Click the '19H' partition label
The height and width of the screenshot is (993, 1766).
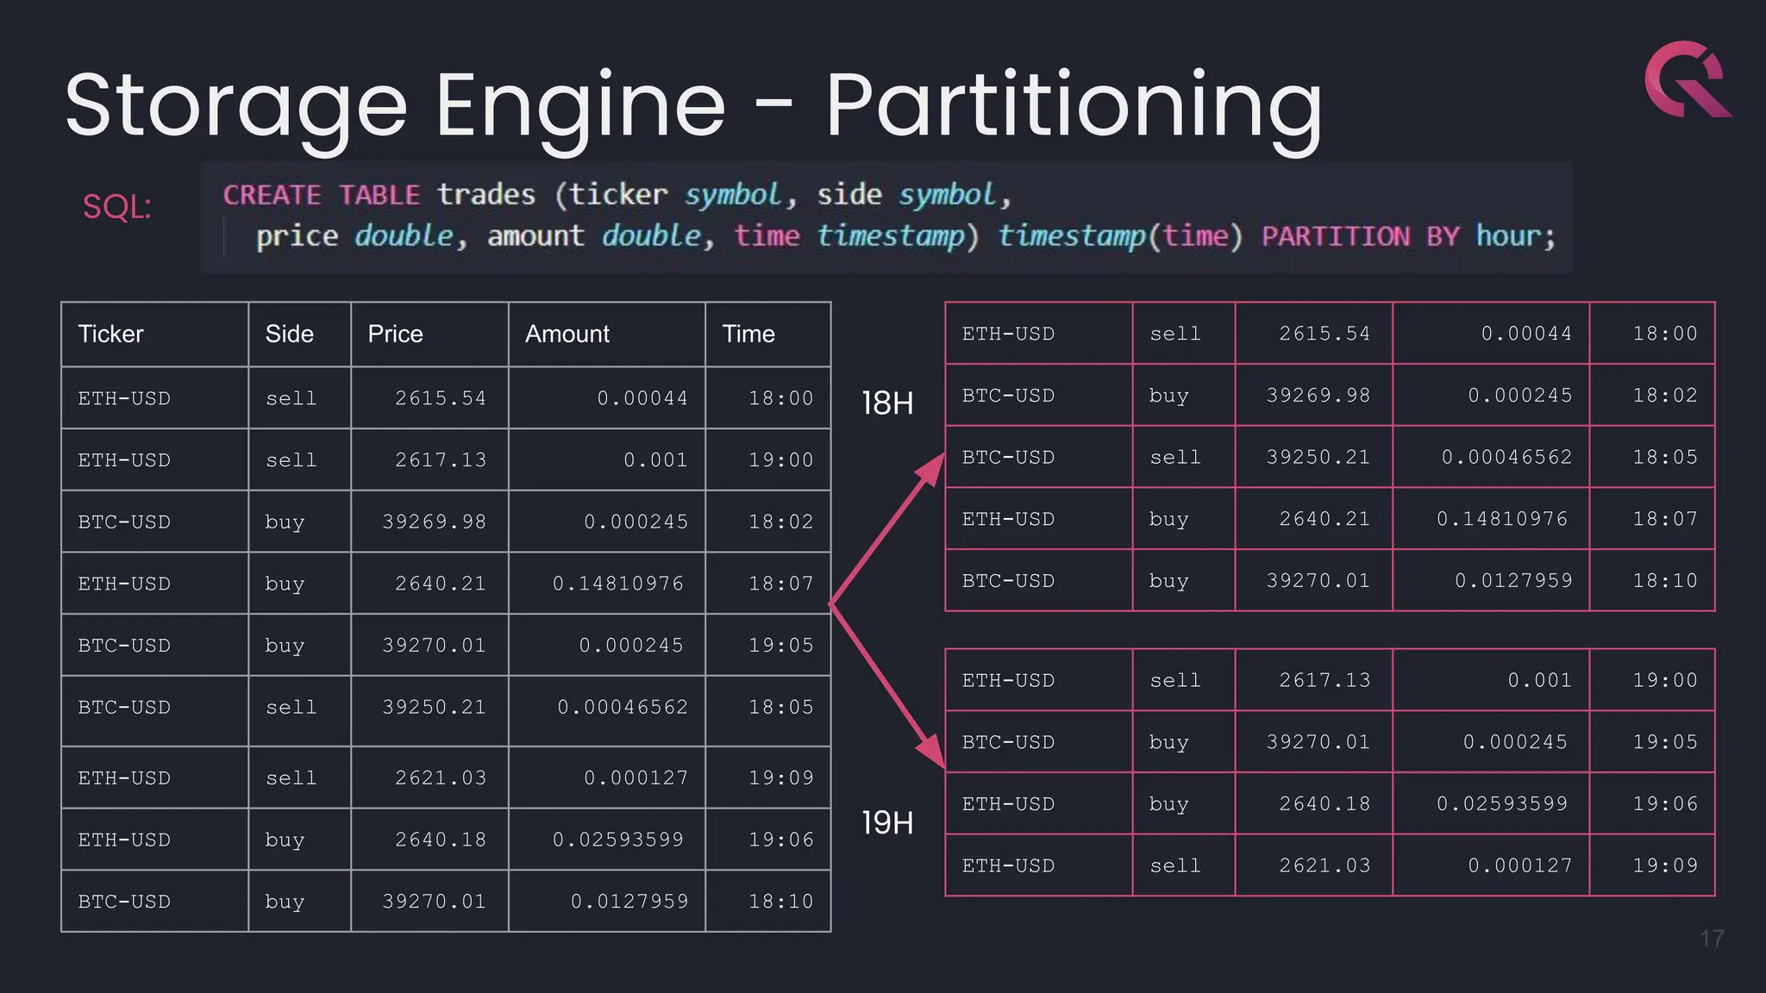pos(887,822)
